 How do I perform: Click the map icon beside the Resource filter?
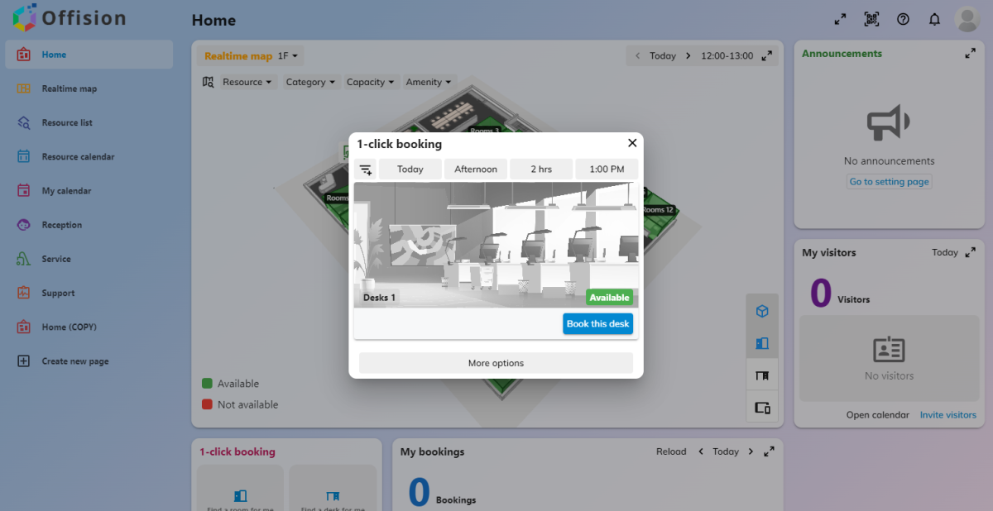[x=209, y=82]
